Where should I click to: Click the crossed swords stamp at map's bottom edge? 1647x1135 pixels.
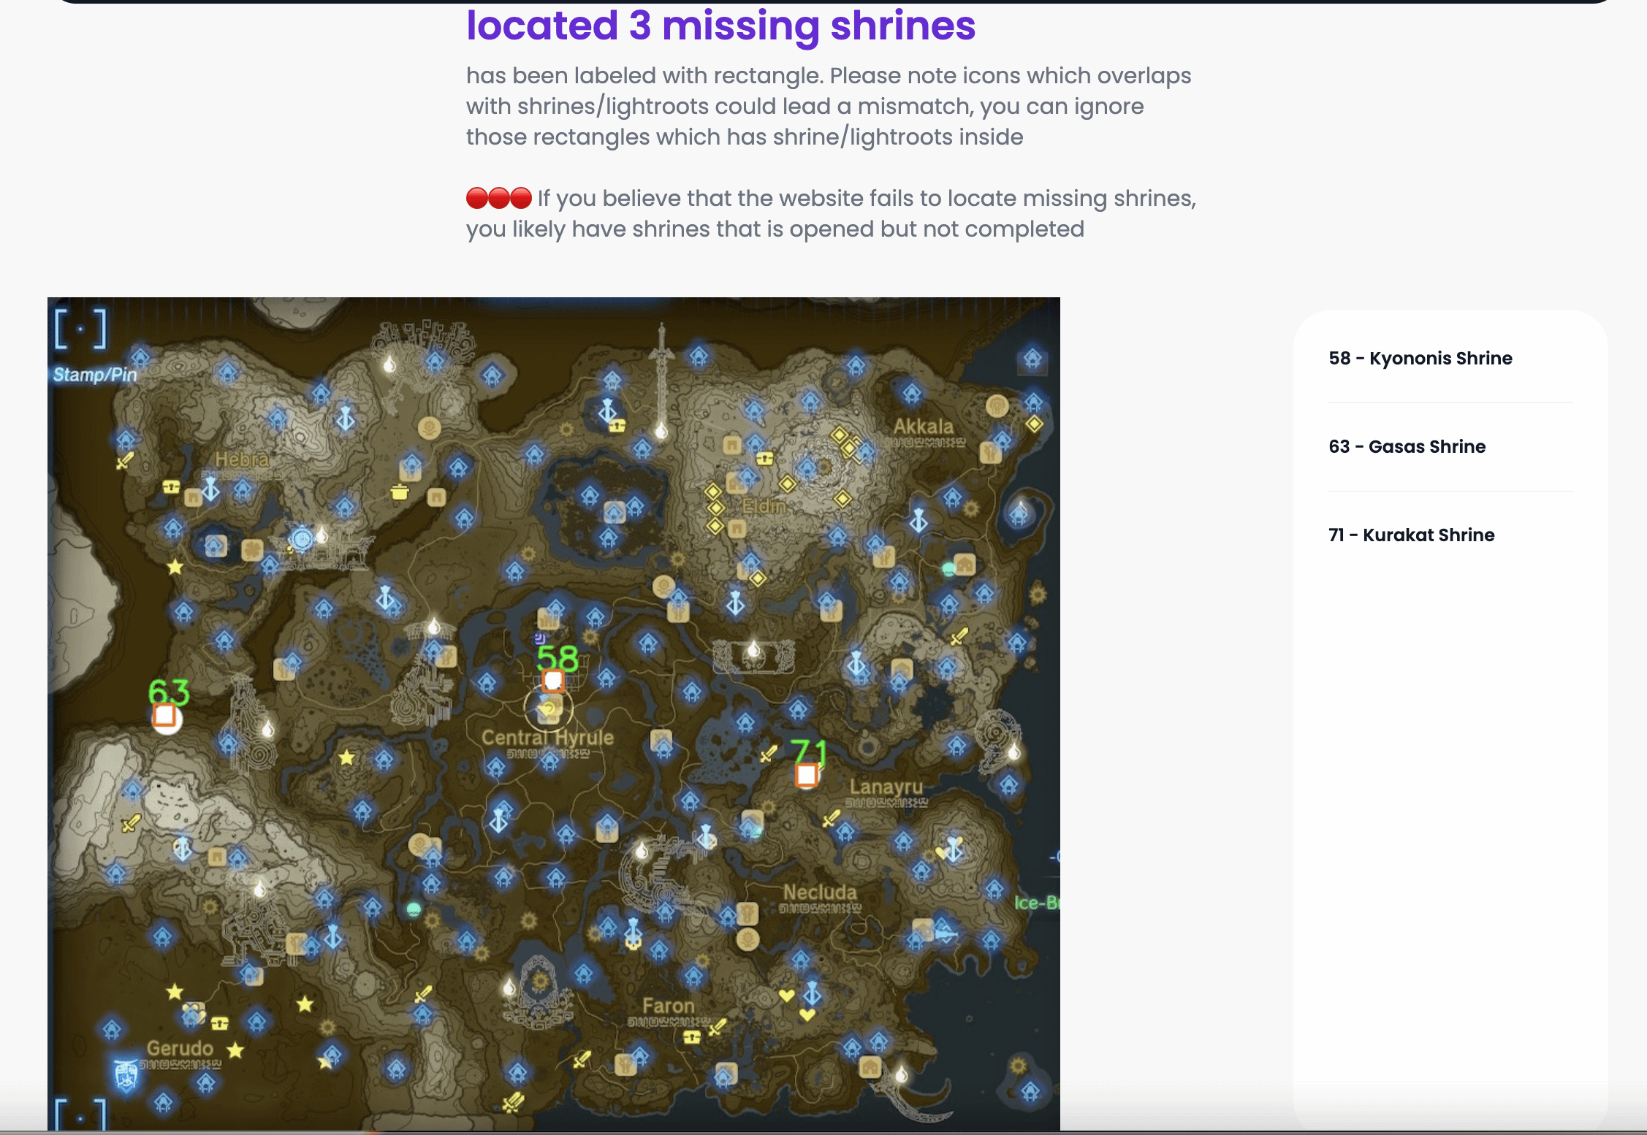click(513, 1101)
